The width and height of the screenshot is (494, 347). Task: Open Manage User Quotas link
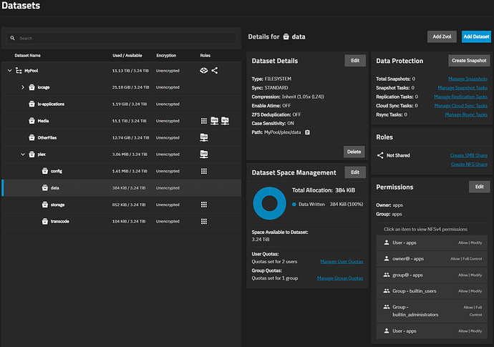pyautogui.click(x=342, y=262)
